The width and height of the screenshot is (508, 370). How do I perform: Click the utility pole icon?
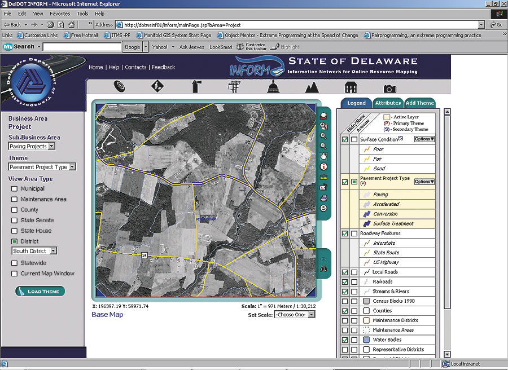coord(234,86)
